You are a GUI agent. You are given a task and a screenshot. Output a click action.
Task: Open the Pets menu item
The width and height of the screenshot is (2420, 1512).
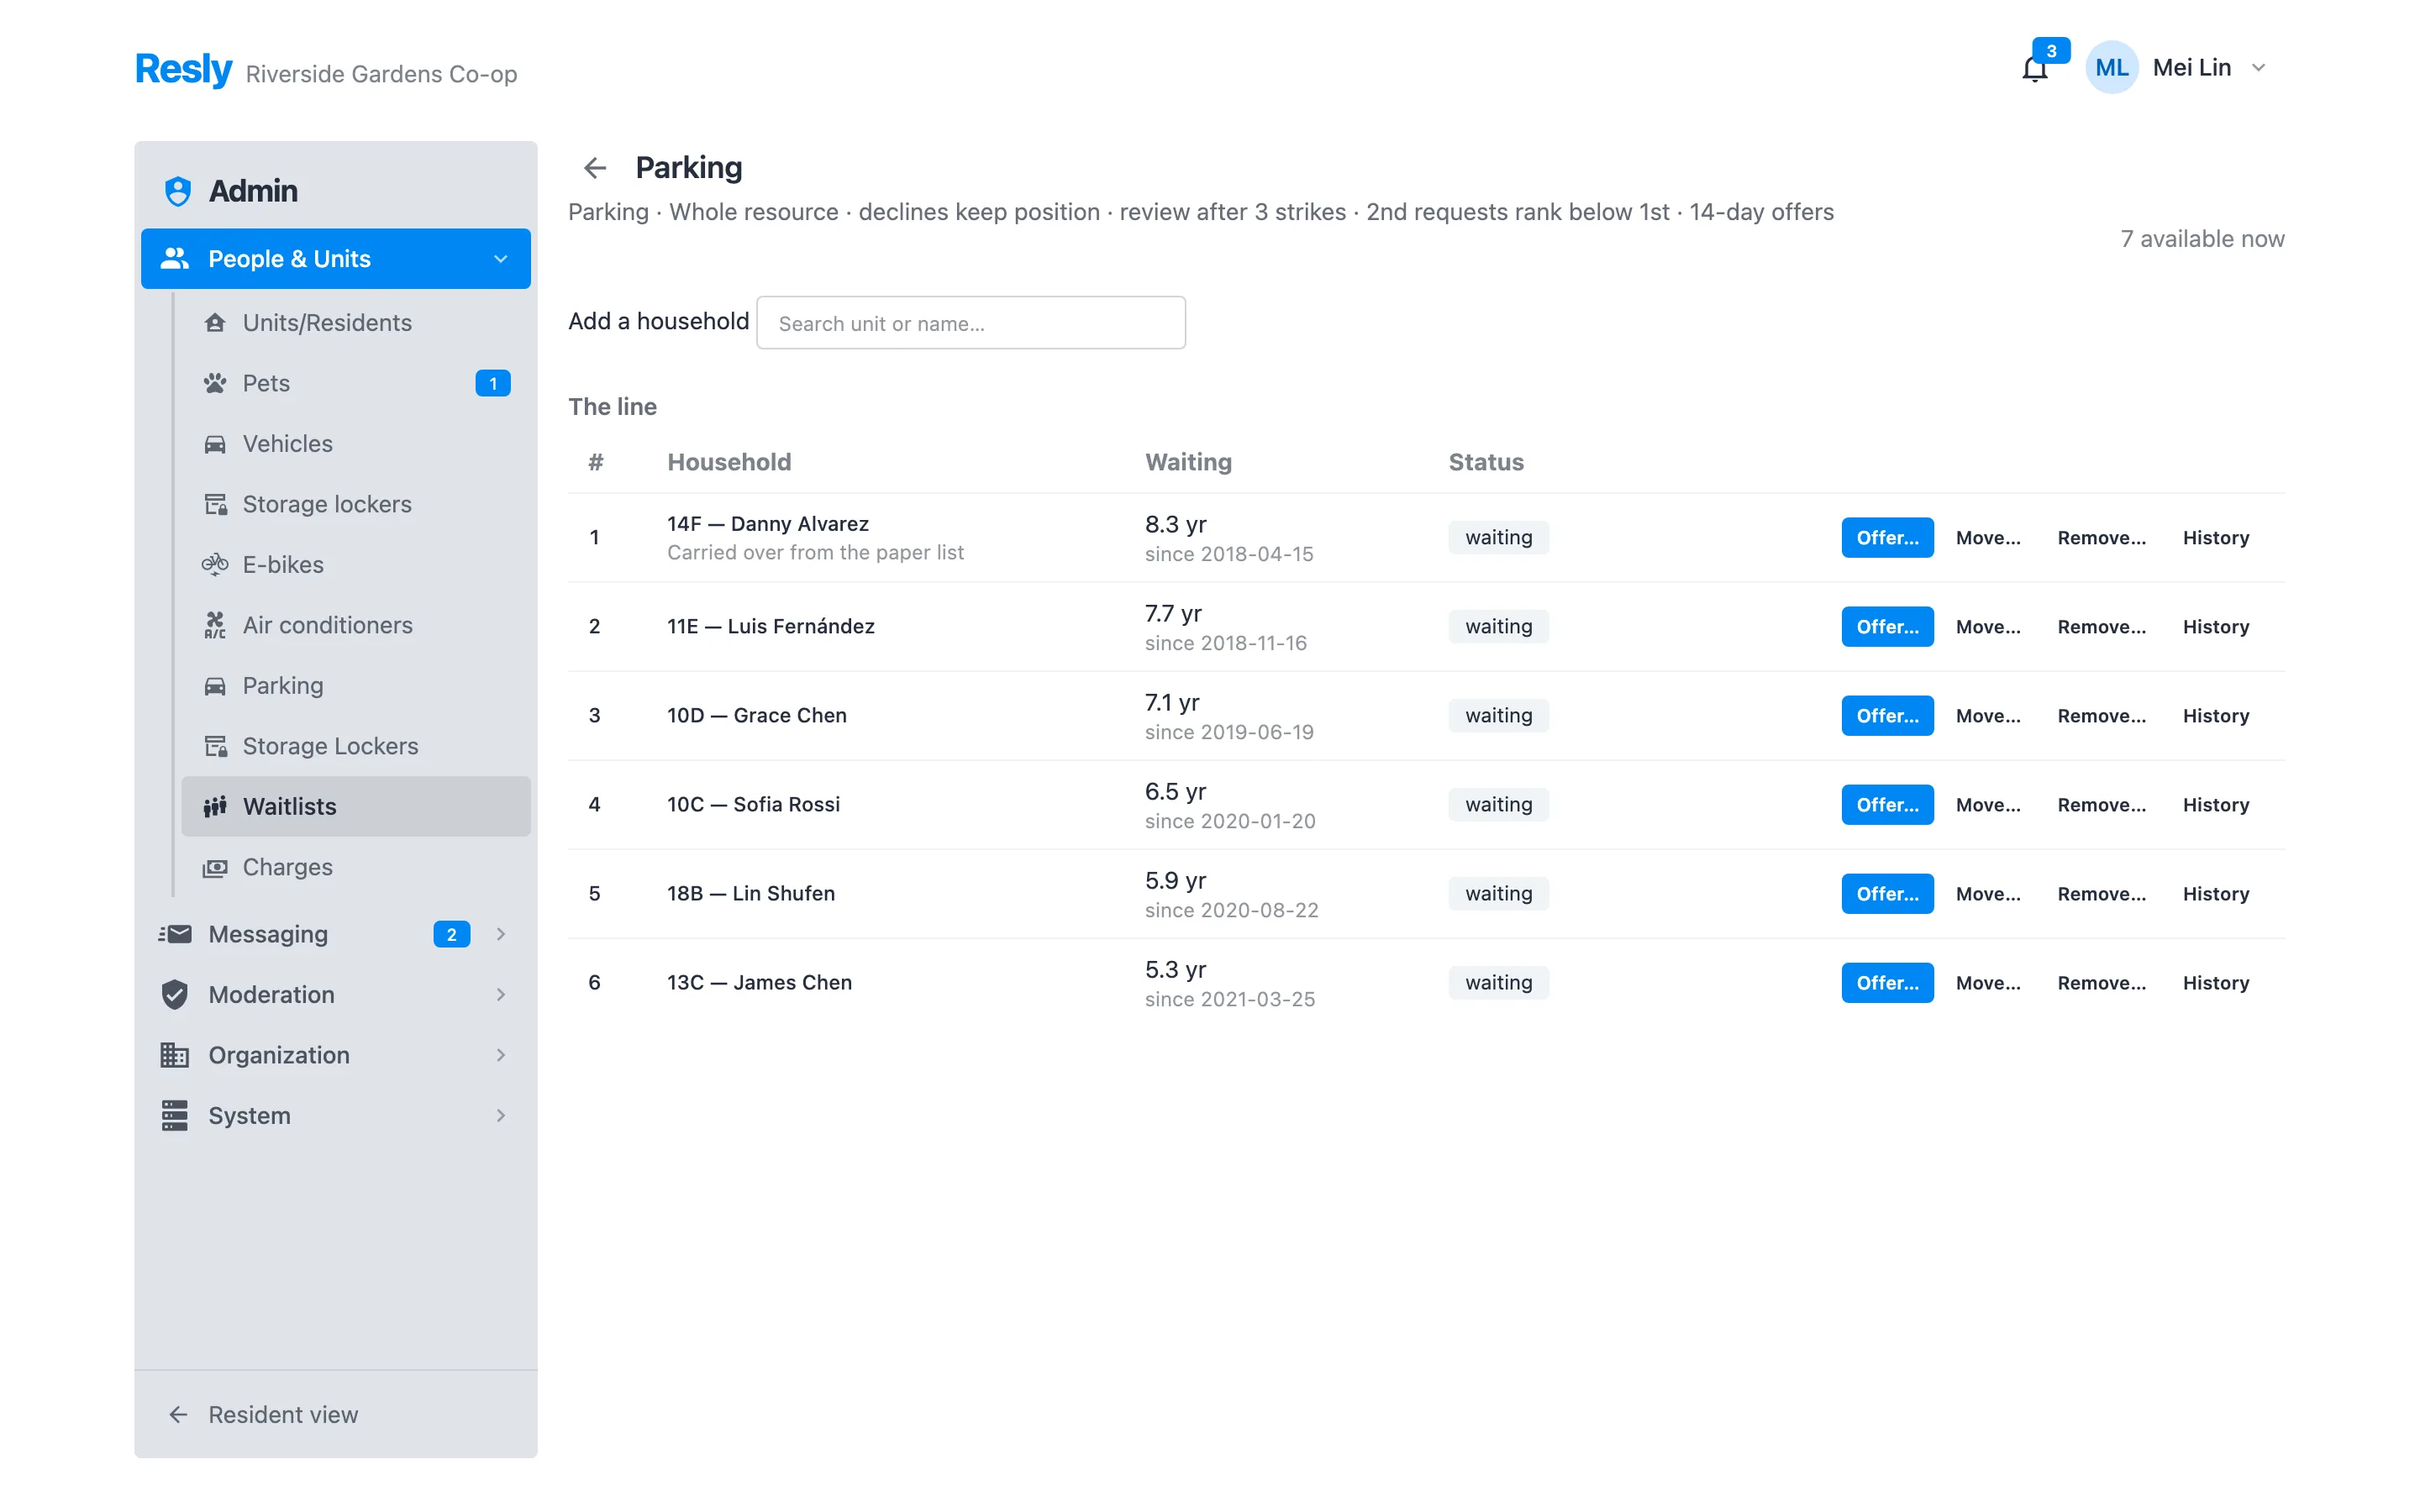click(x=356, y=383)
